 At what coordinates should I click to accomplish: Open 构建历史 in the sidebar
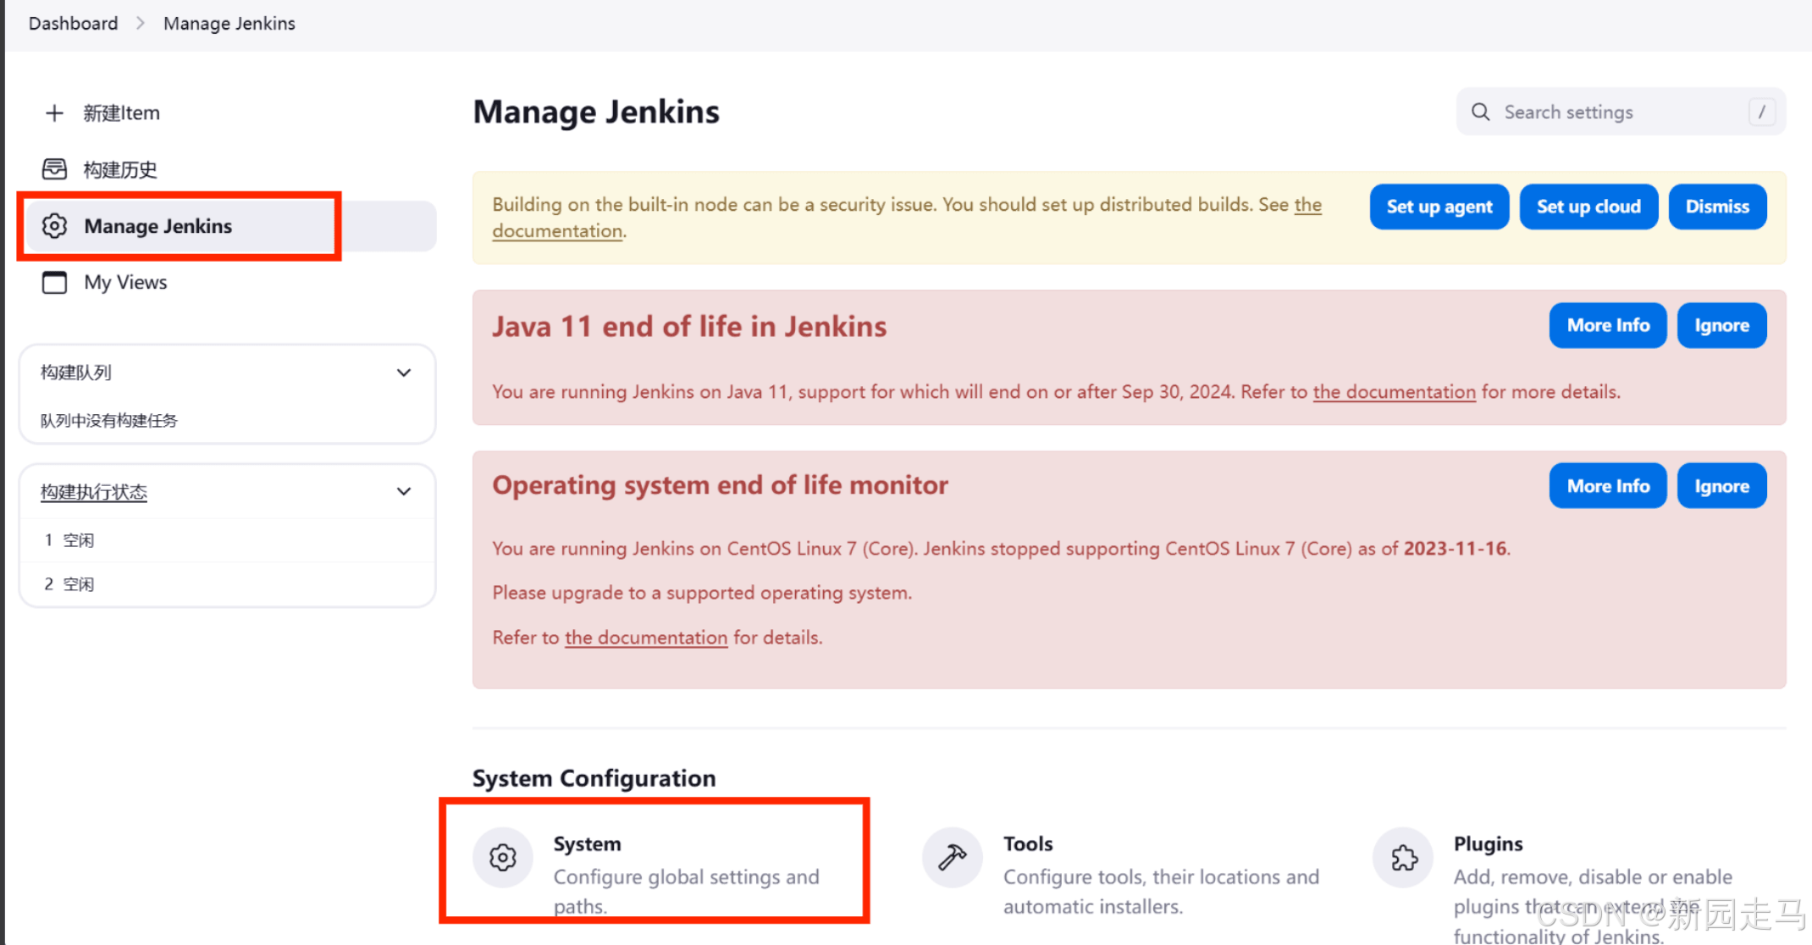[x=120, y=169]
